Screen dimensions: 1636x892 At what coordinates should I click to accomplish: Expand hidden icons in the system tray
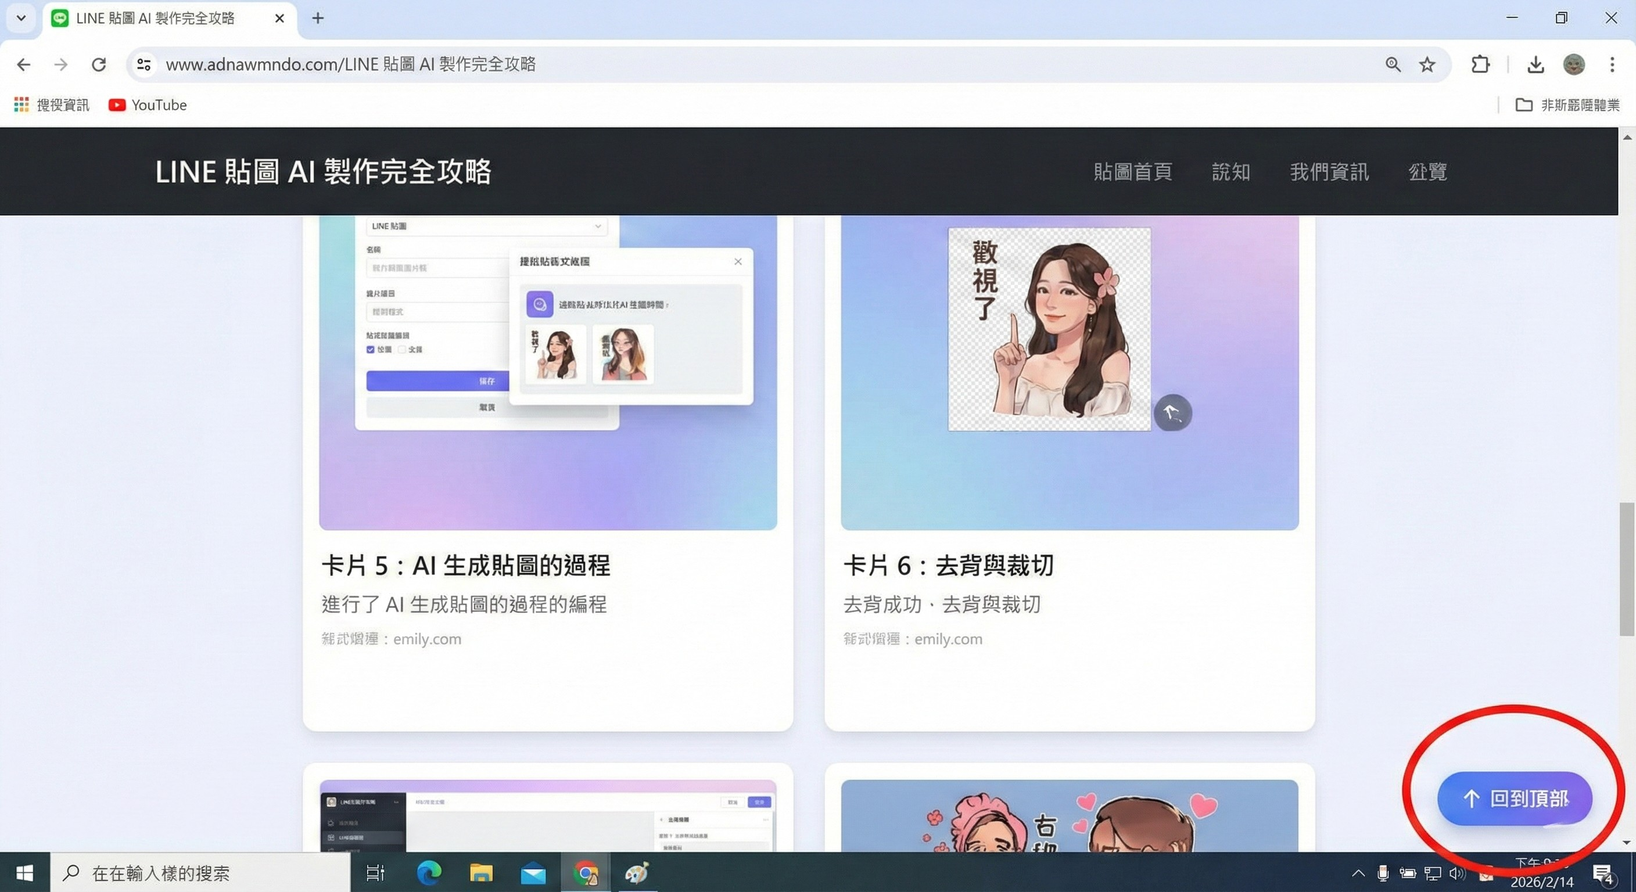(x=1358, y=872)
